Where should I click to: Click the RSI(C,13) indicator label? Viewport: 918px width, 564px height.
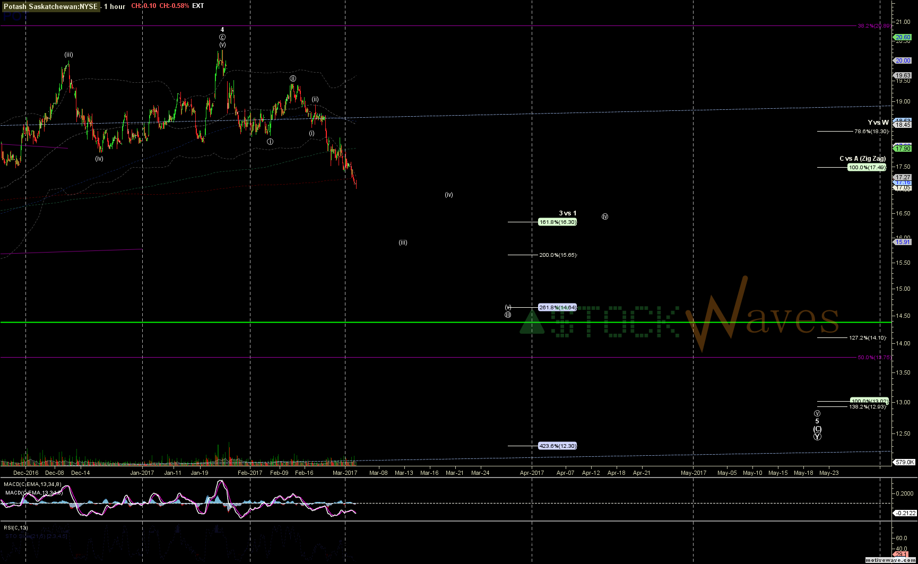click(x=16, y=528)
